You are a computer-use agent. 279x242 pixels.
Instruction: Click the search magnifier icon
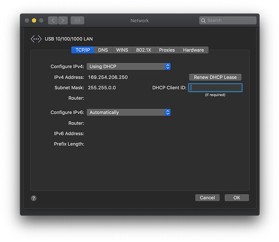click(203, 21)
